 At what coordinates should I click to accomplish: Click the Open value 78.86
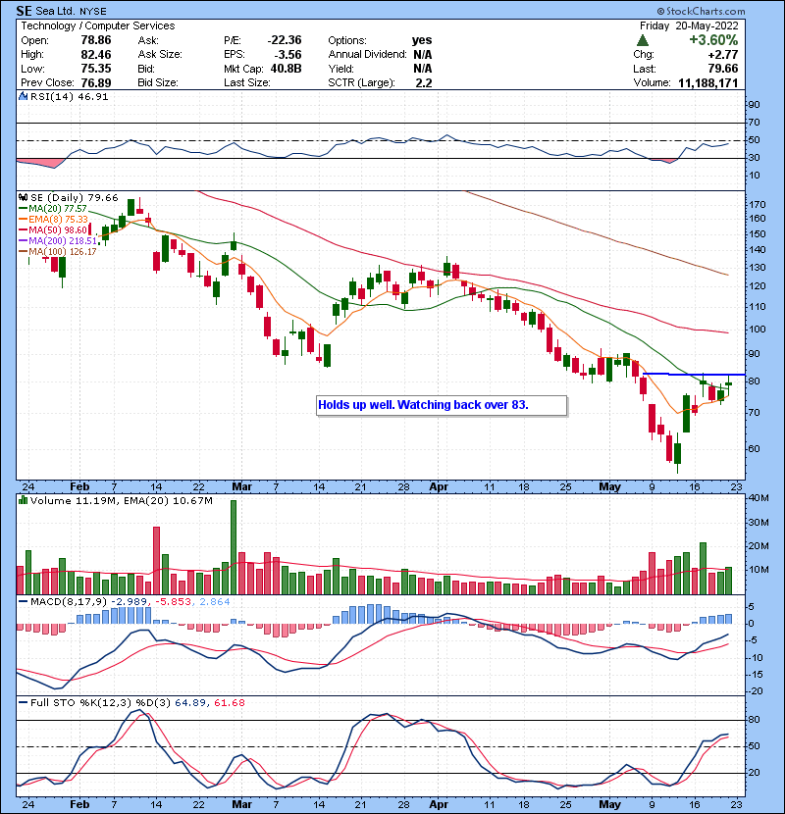[95, 40]
